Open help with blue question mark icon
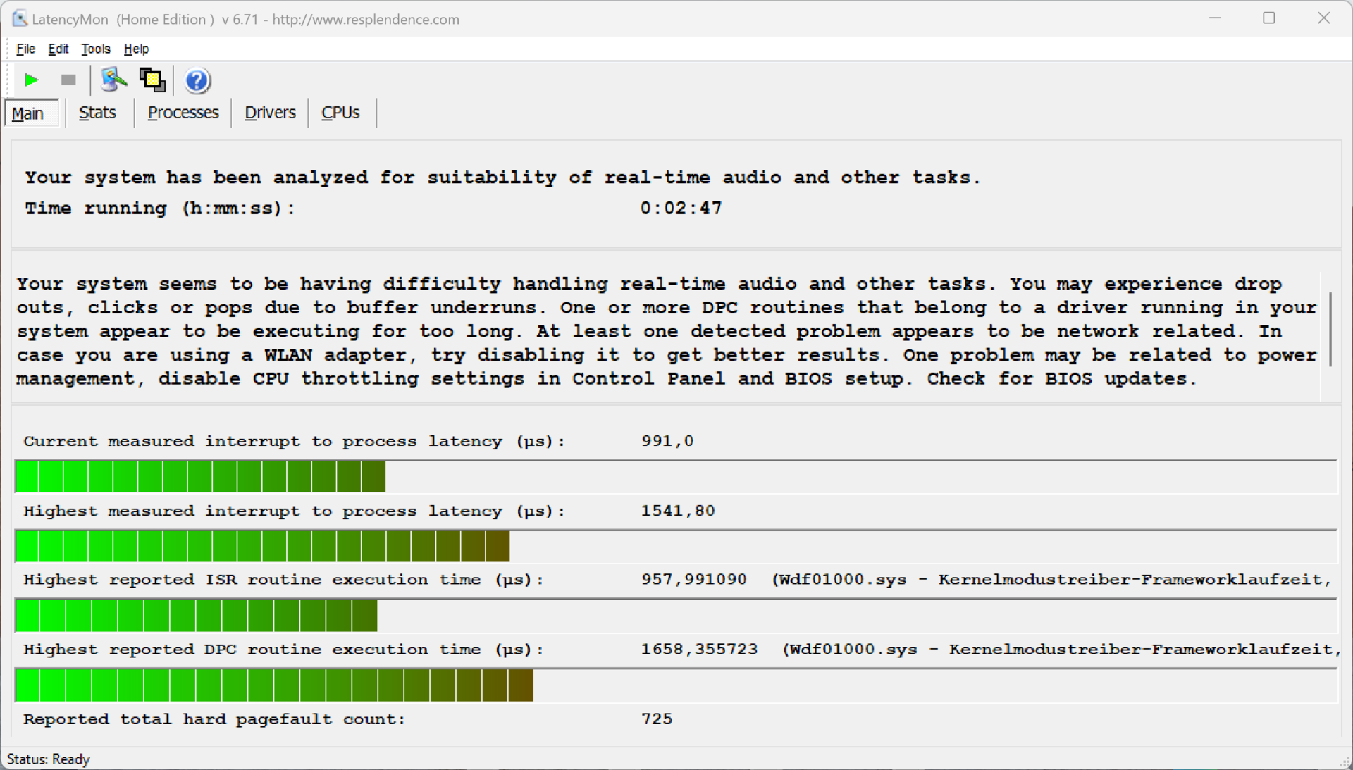 [197, 81]
